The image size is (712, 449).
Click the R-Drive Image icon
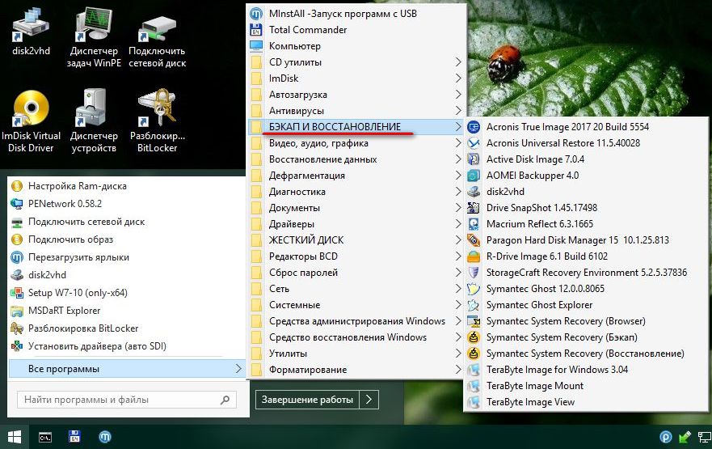[474, 256]
